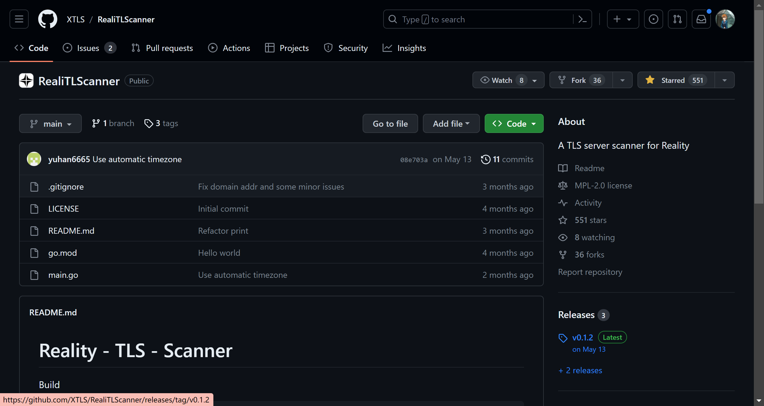
Task: Switch to the Actions tab
Action: coord(229,48)
